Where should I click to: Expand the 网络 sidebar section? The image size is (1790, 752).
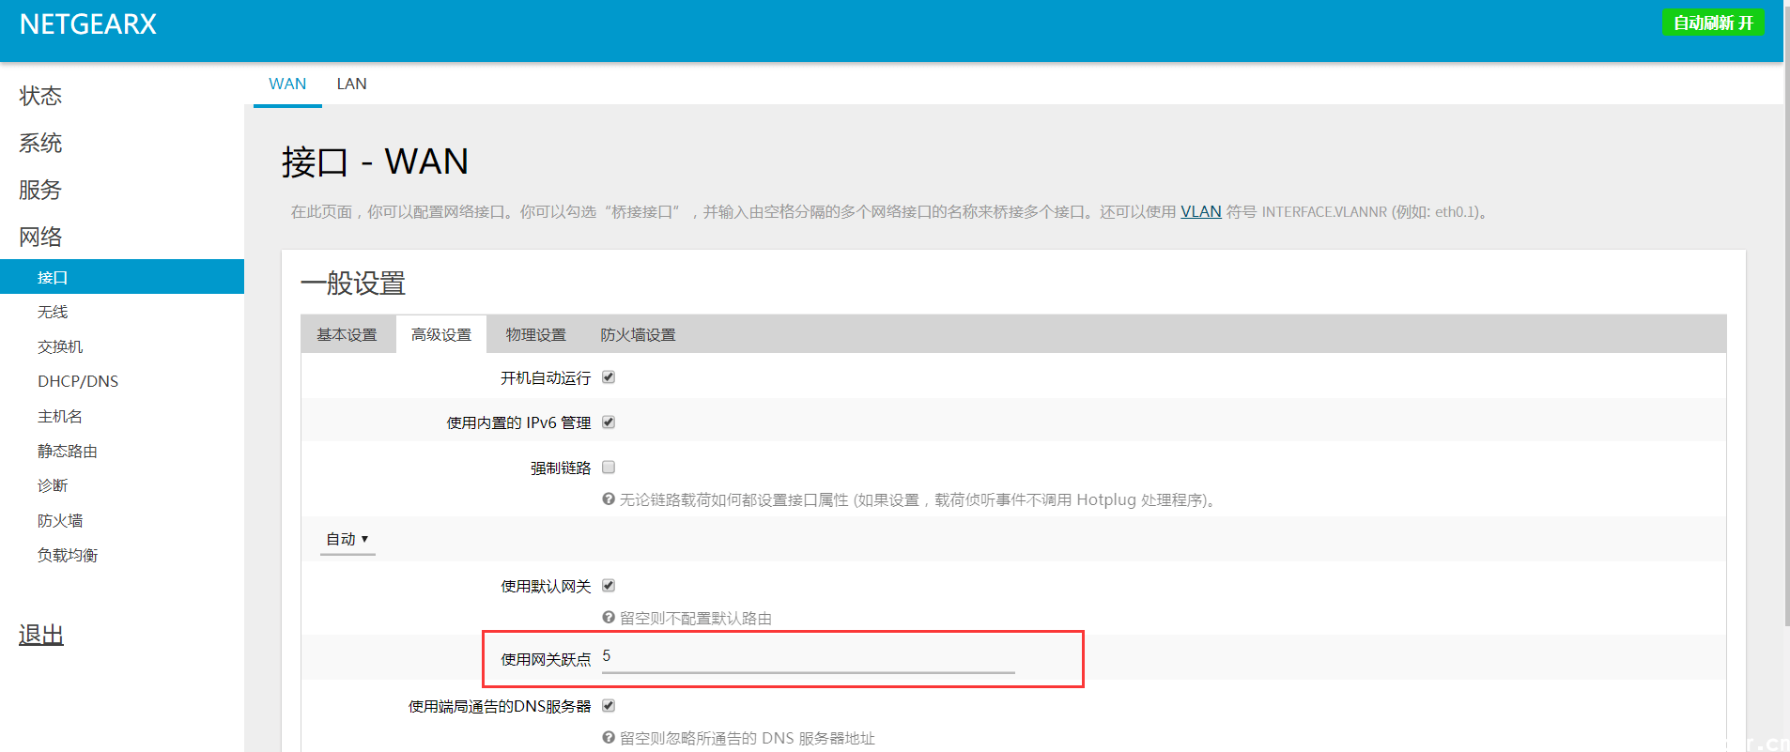tap(40, 237)
